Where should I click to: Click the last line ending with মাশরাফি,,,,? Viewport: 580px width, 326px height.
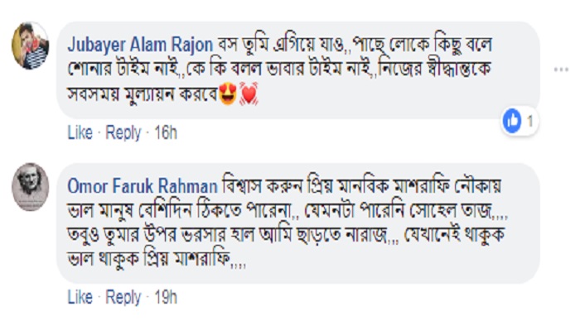[x=157, y=259]
